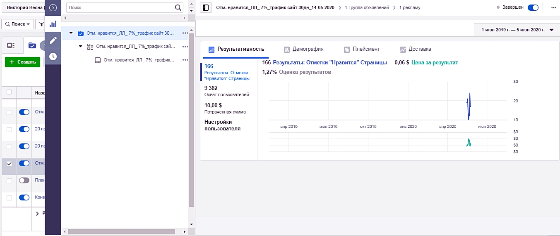560x236 pixels.
Task: Open the more options ellipsis at top right
Action: click(554, 7)
